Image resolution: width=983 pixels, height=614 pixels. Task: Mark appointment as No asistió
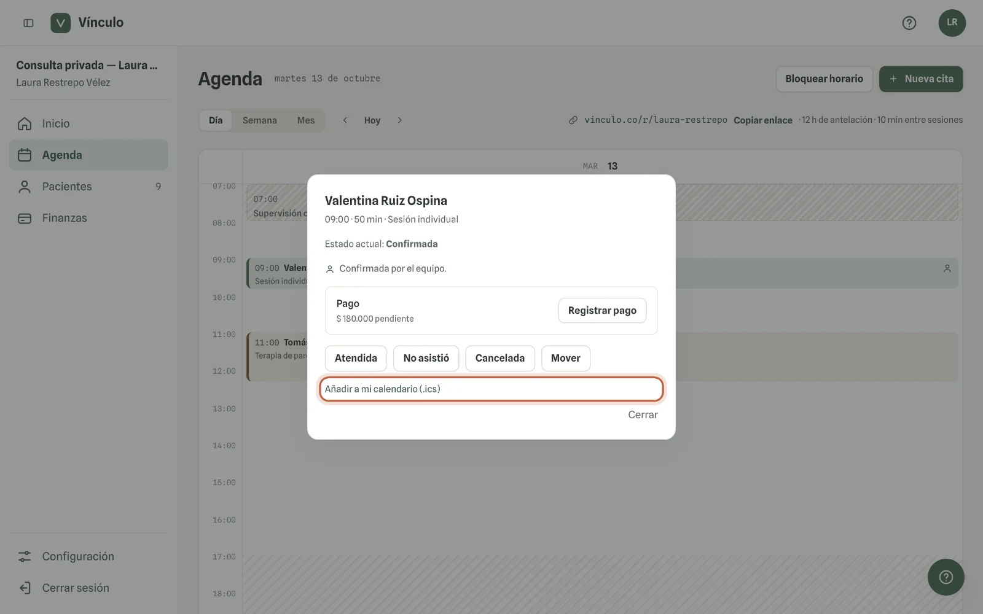(426, 359)
